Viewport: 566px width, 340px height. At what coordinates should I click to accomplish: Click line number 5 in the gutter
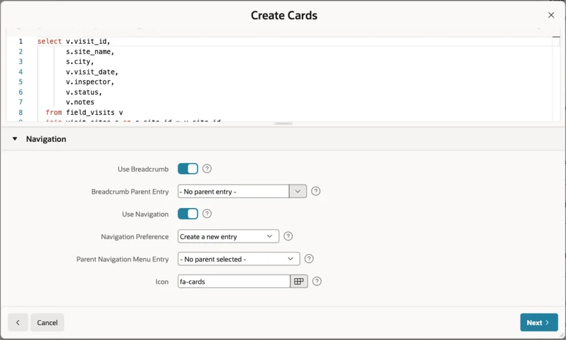(20, 82)
